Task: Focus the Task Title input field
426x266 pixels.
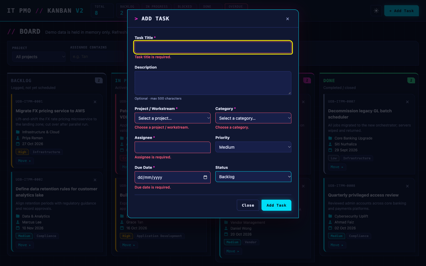Action: [213, 47]
